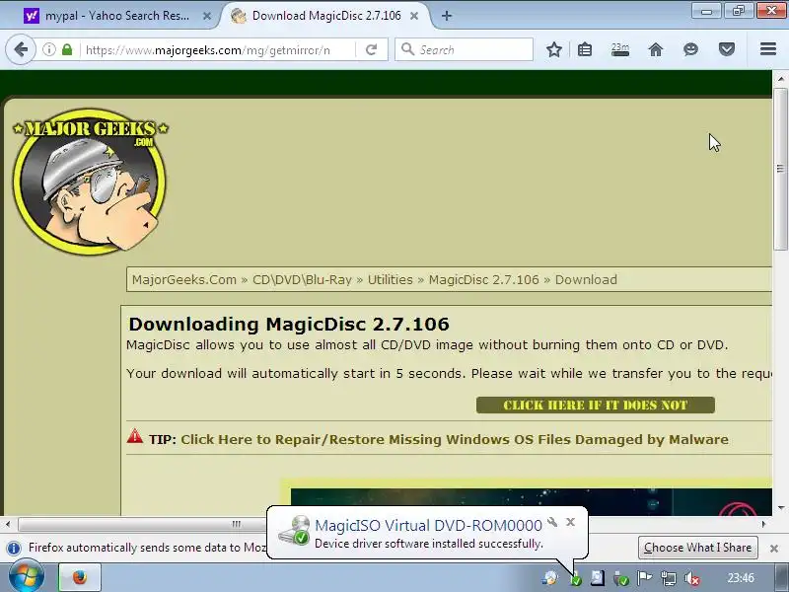Image resolution: width=789 pixels, height=592 pixels.
Task: Open the chat smiley icon in toolbar
Action: click(x=691, y=50)
